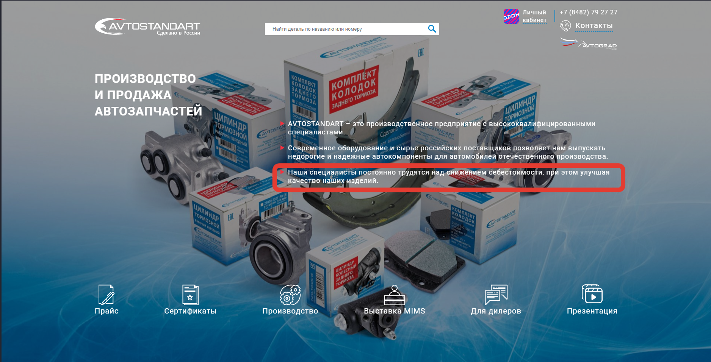The image size is (711, 362).
Task: Open the AVTOGRAD partner logo
Action: pos(588,44)
